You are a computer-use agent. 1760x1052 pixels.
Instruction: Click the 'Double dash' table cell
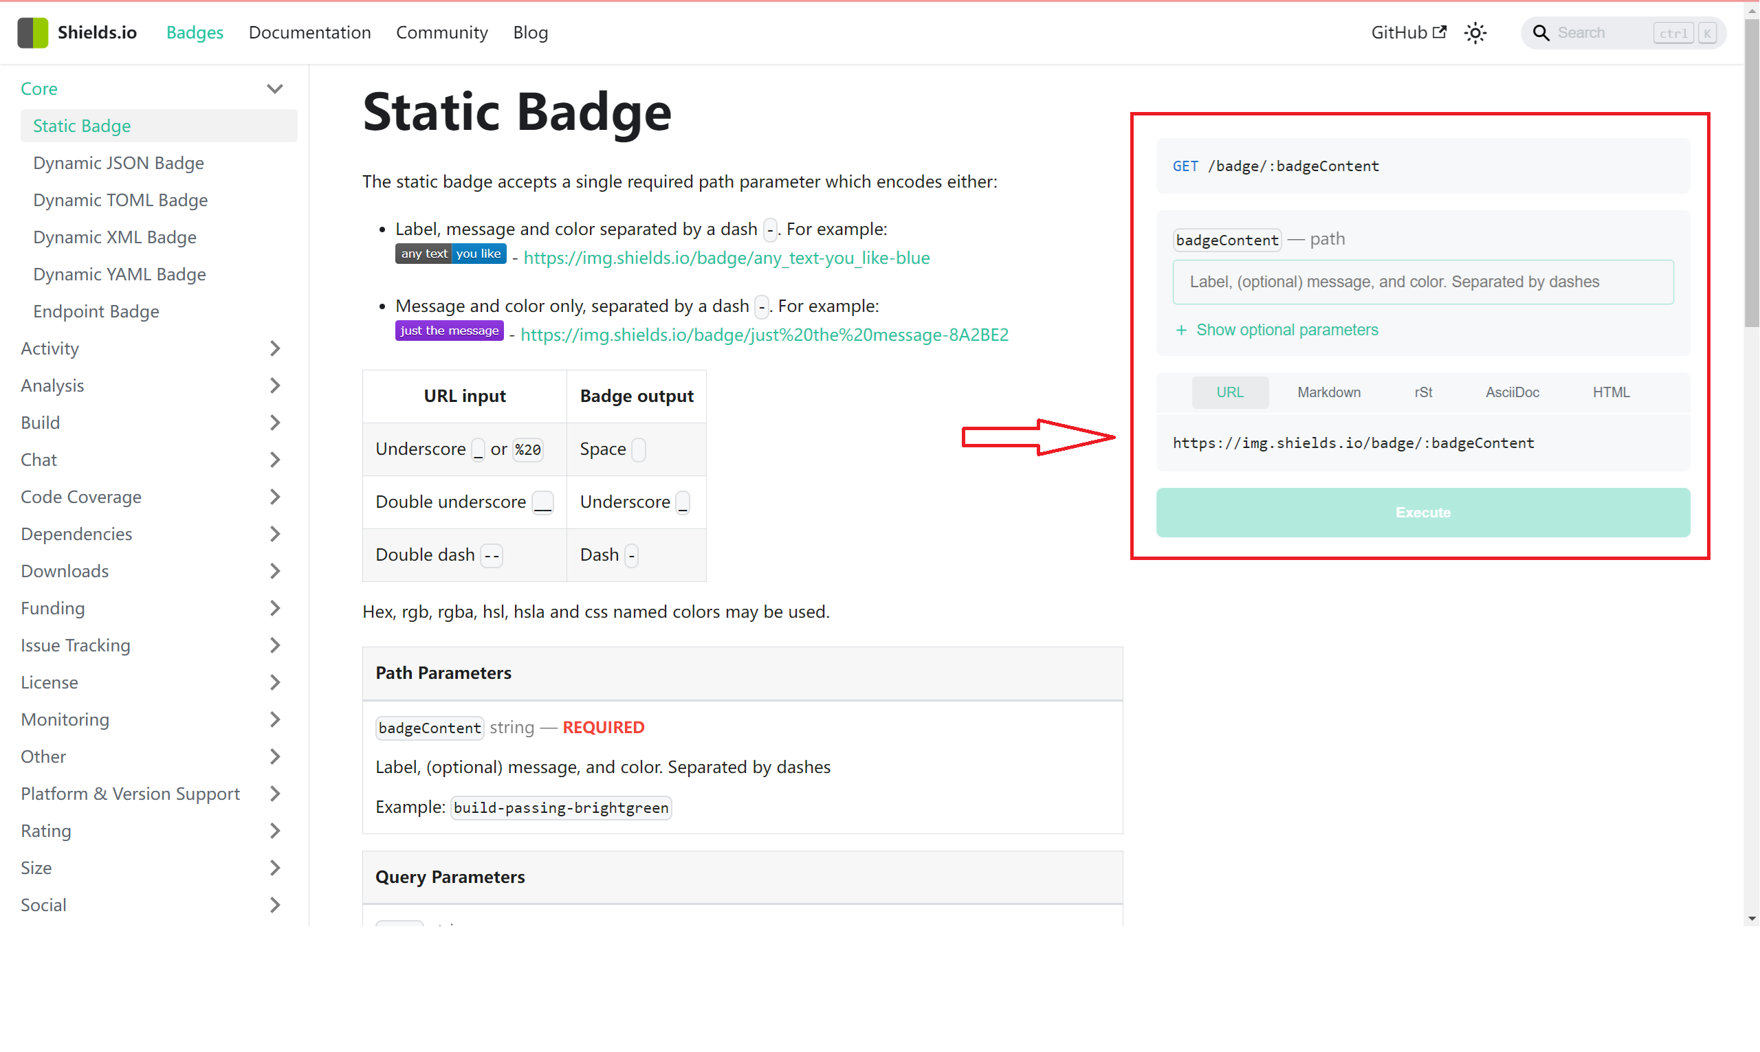click(x=465, y=555)
